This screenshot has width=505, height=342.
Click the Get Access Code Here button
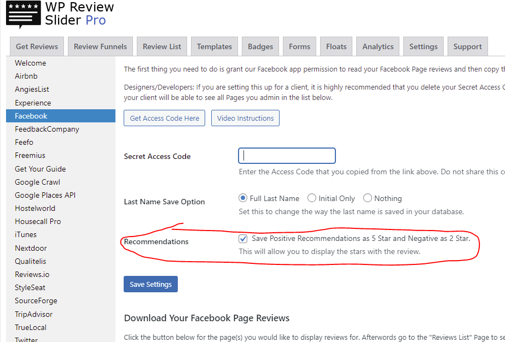(x=164, y=118)
